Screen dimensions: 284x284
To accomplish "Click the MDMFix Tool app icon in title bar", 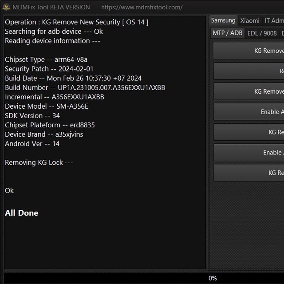I will click(6, 7).
